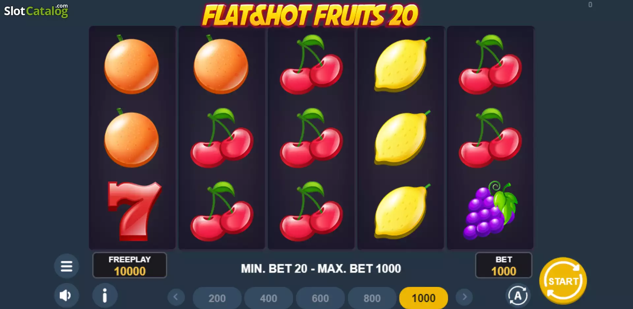Show next bet values

pyautogui.click(x=464, y=297)
